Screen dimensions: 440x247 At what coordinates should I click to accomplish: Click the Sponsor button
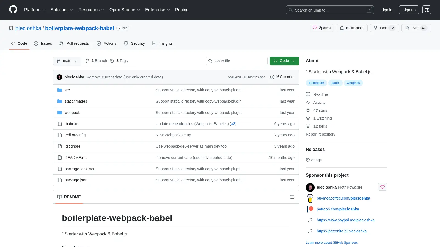[x=322, y=28]
